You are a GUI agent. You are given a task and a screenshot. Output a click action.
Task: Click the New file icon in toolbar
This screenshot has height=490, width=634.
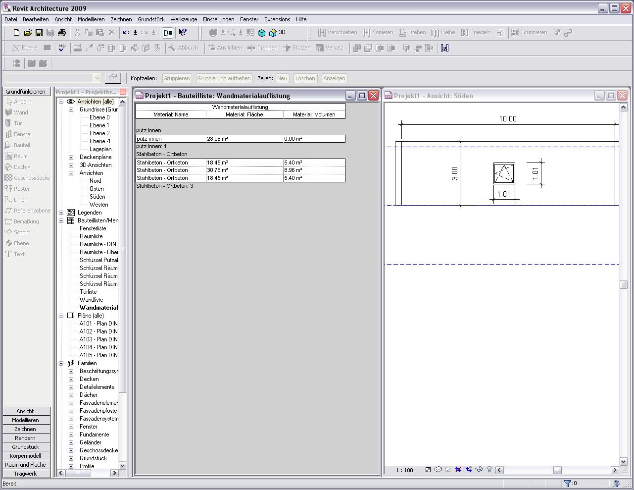pos(16,33)
